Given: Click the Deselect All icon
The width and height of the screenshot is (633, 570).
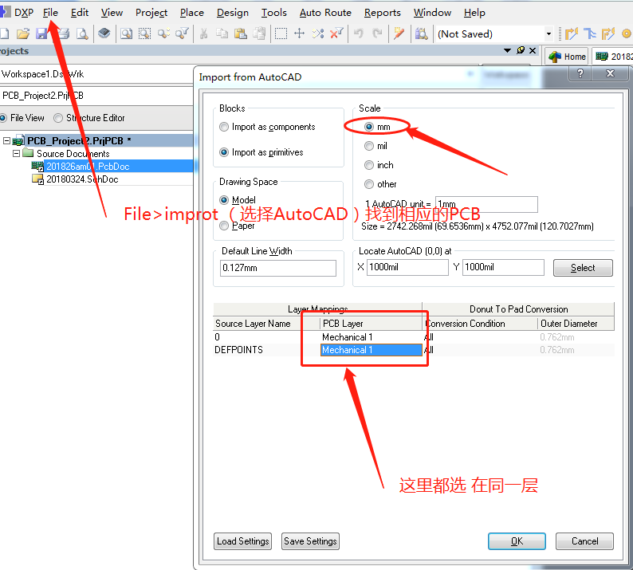Looking at the screenshot, I should [x=318, y=33].
